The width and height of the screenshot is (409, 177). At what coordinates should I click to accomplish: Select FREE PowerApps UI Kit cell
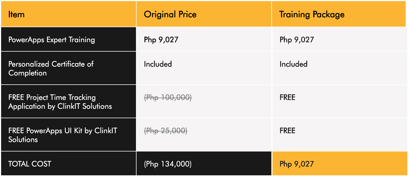coord(69,135)
